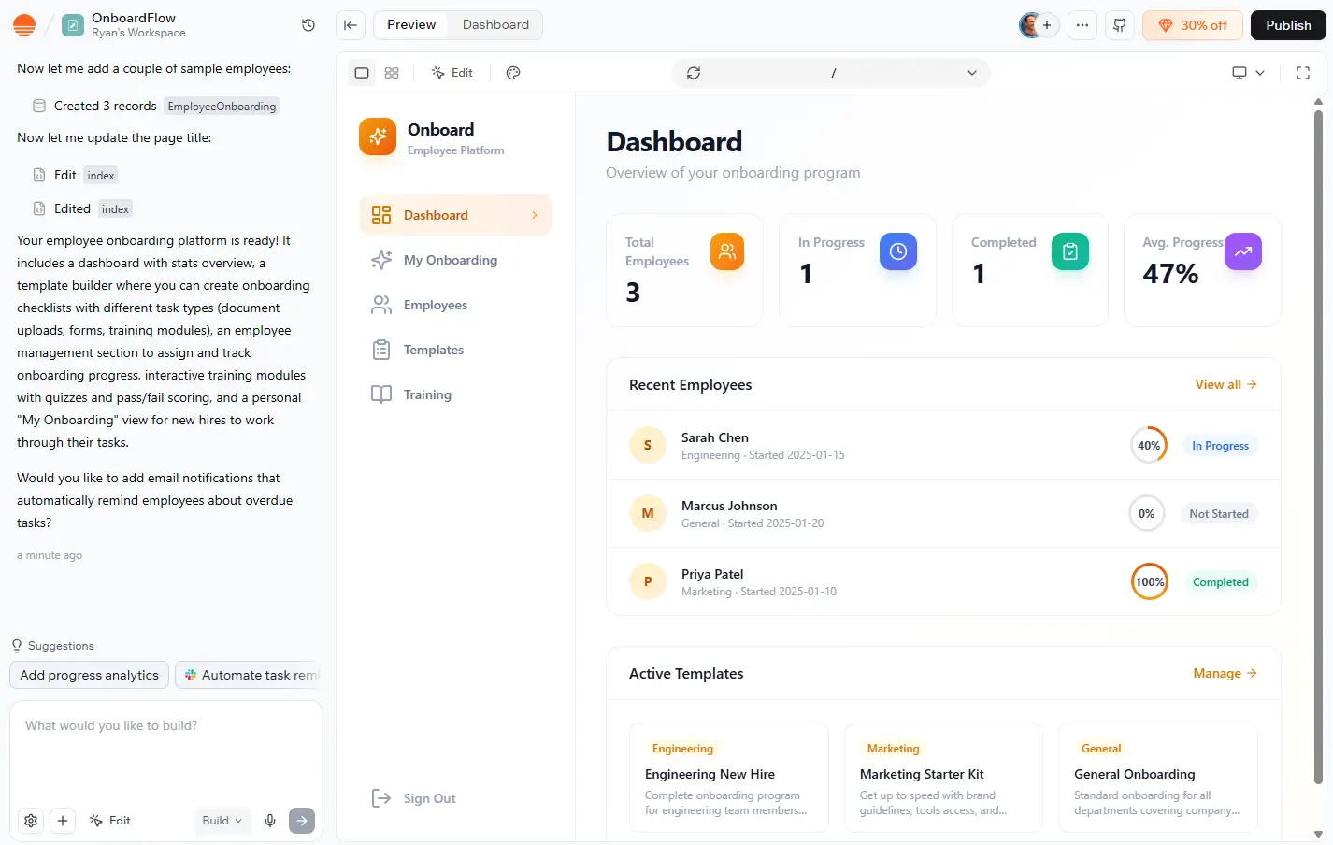Screen dimensions: 1333x845
Task: Click Manage templates link
Action: pos(1225,673)
